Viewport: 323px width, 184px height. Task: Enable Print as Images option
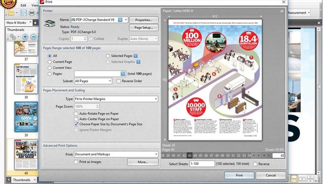pyautogui.click(x=76, y=162)
